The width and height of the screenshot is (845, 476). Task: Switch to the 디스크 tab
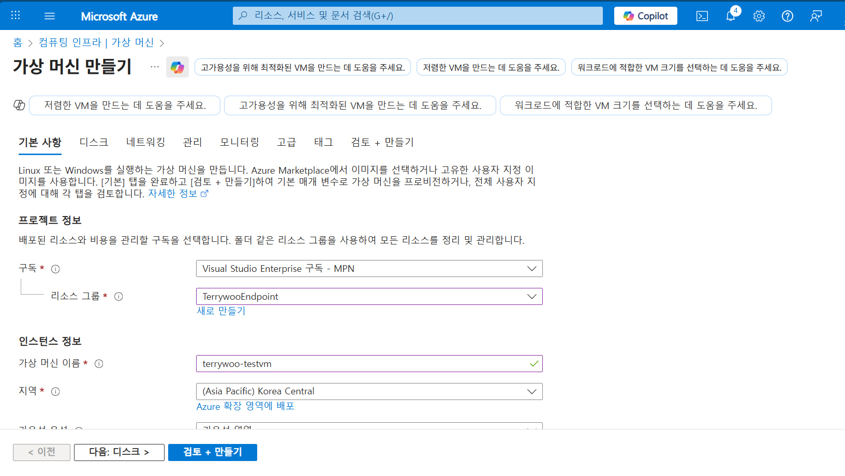94,142
